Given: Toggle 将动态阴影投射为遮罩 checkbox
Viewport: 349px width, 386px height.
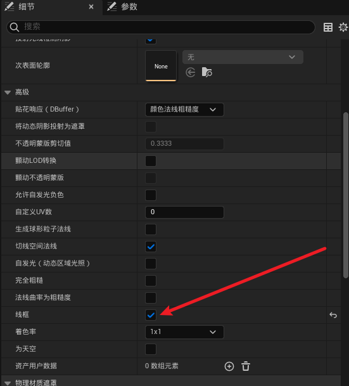Looking at the screenshot, I should pyautogui.click(x=151, y=127).
